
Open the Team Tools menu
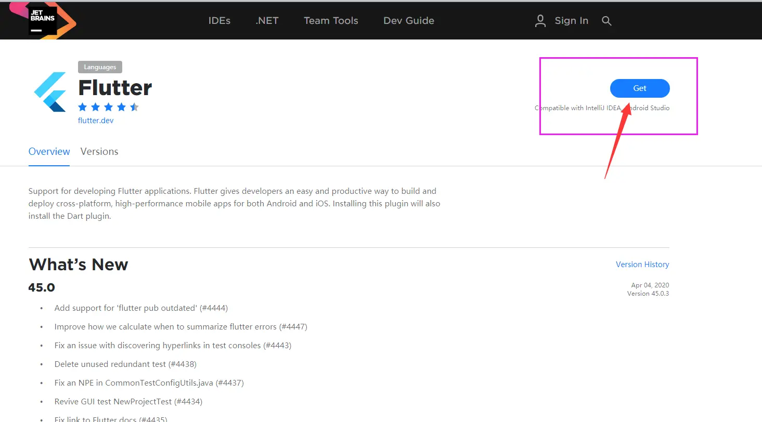[x=331, y=21]
